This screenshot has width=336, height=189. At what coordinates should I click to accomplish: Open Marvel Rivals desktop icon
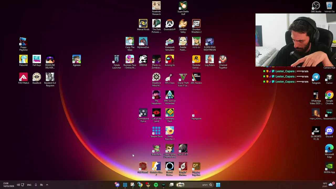(143, 25)
